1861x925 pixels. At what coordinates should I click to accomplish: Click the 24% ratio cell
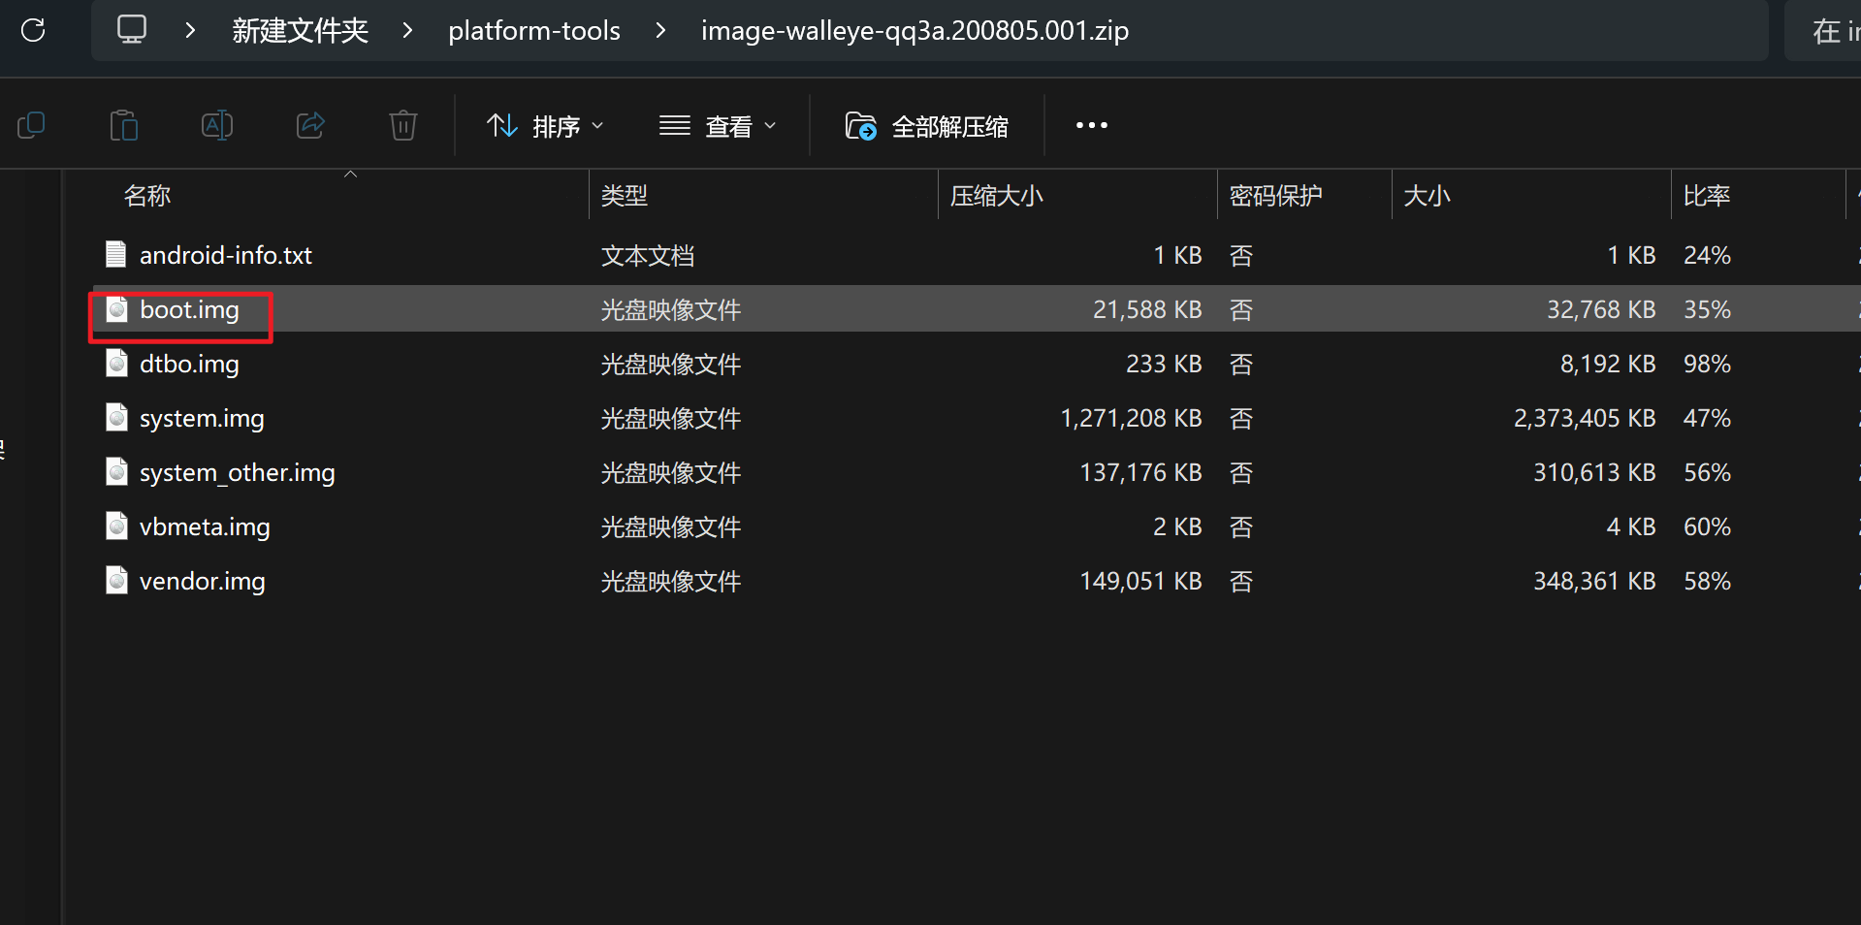pos(1707,255)
